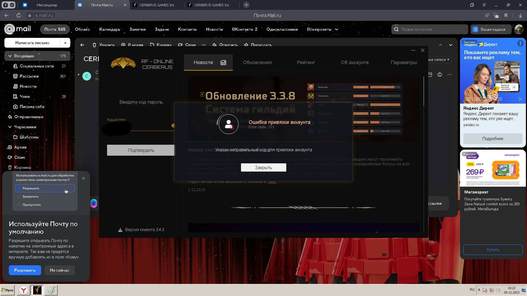Open Облако in the Mail.ru header
This screenshot has height=296, width=527.
[x=82, y=29]
